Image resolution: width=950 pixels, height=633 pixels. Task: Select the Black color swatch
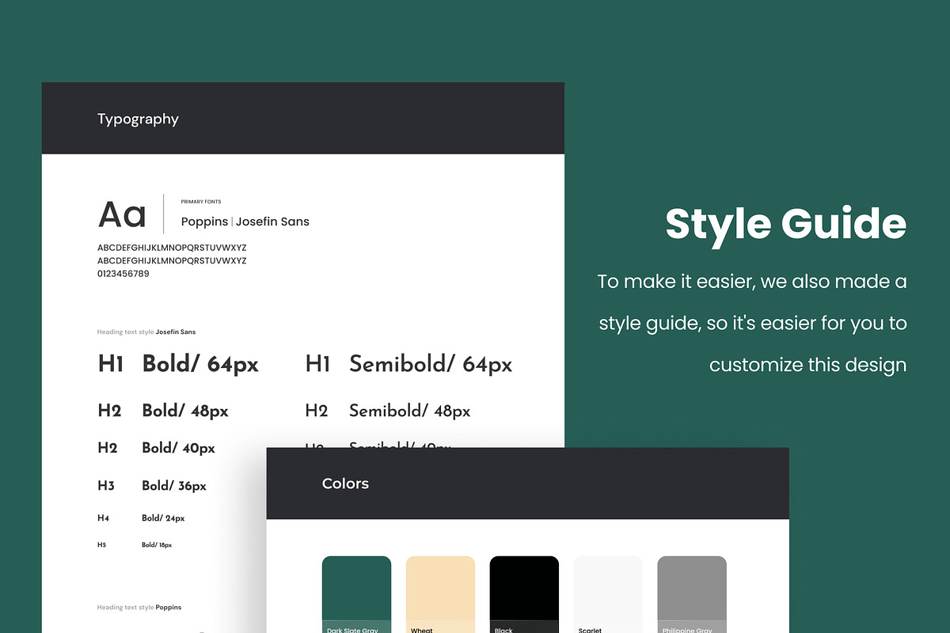[x=524, y=594]
